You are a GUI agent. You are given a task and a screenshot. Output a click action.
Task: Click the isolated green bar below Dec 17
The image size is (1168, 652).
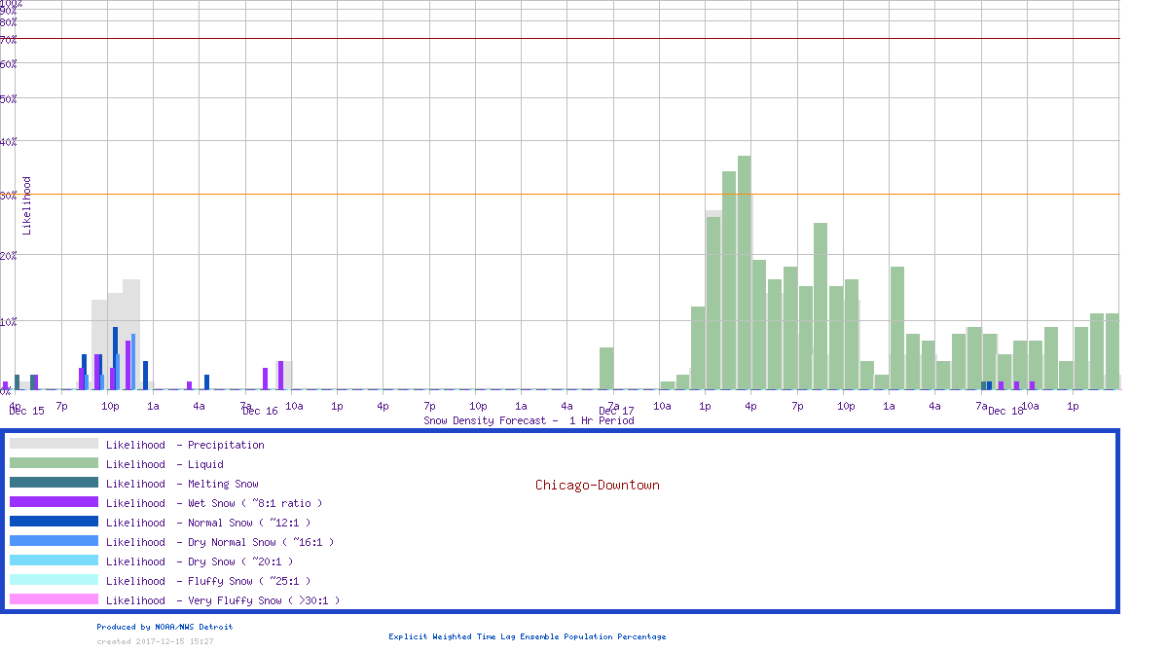[x=606, y=369]
